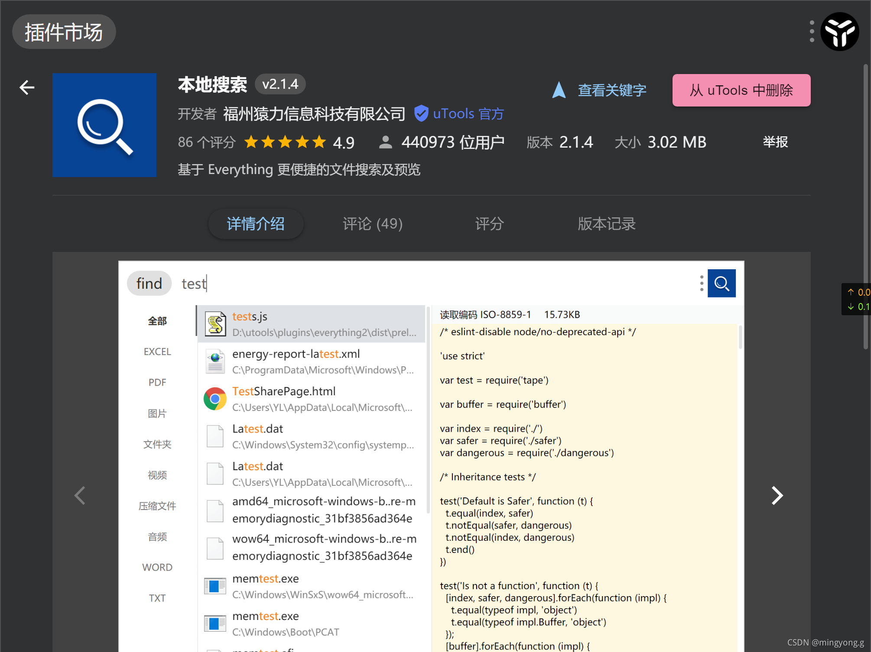The image size is (871, 652).
Task: Click the 从 uTools 中删除 button
Action: [x=741, y=90]
